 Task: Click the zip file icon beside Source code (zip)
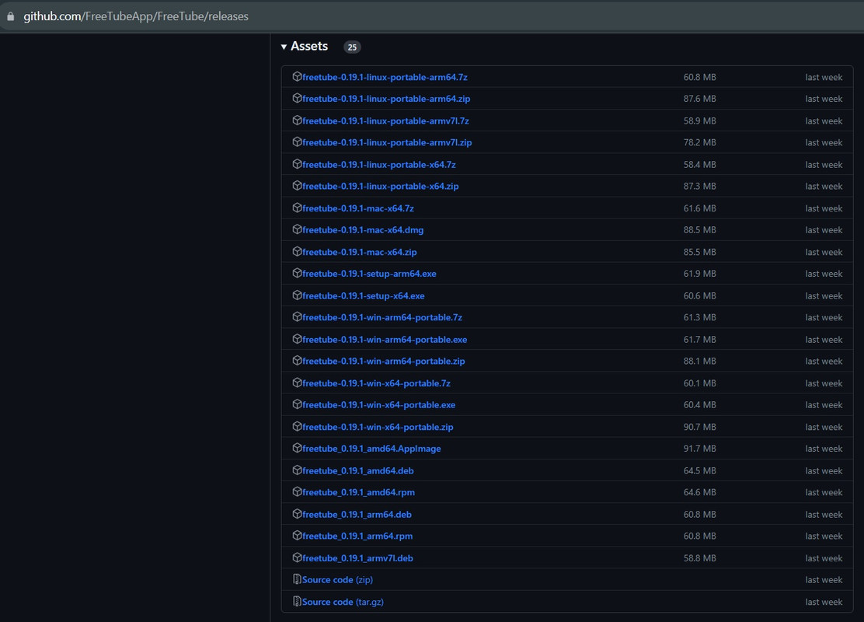tap(297, 579)
